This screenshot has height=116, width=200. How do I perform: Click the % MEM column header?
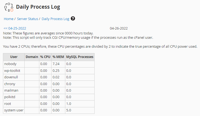(x=58, y=57)
